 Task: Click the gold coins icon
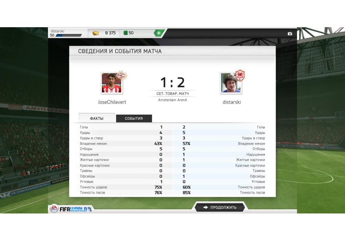96,33
